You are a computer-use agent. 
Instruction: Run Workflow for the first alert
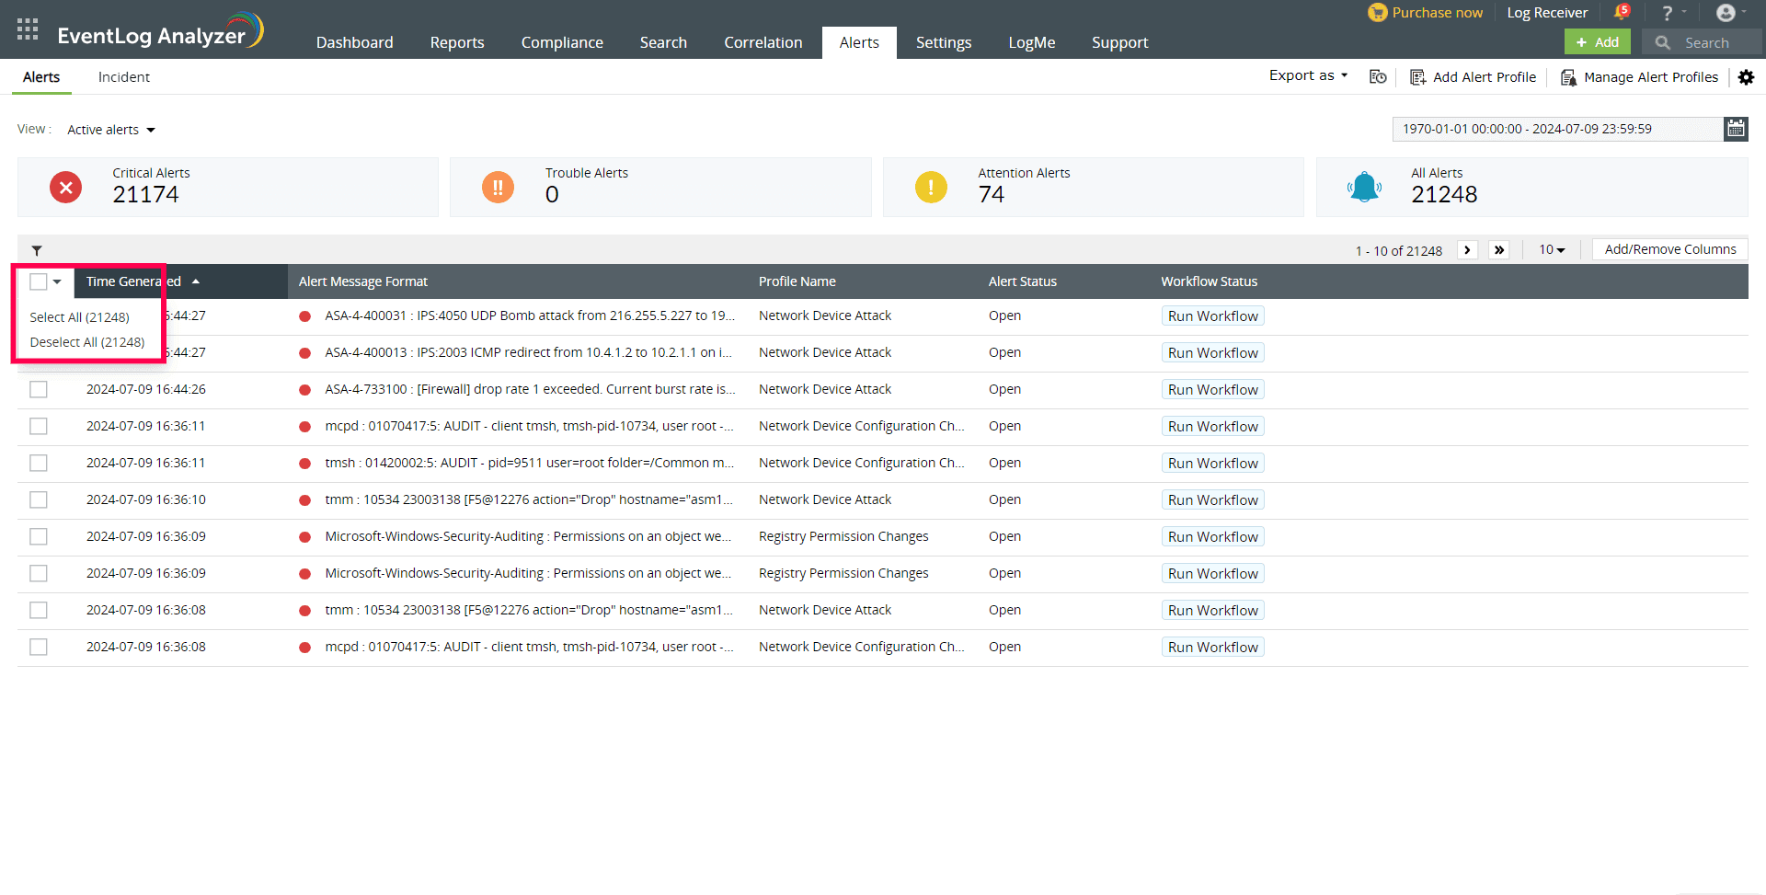coord(1212,316)
